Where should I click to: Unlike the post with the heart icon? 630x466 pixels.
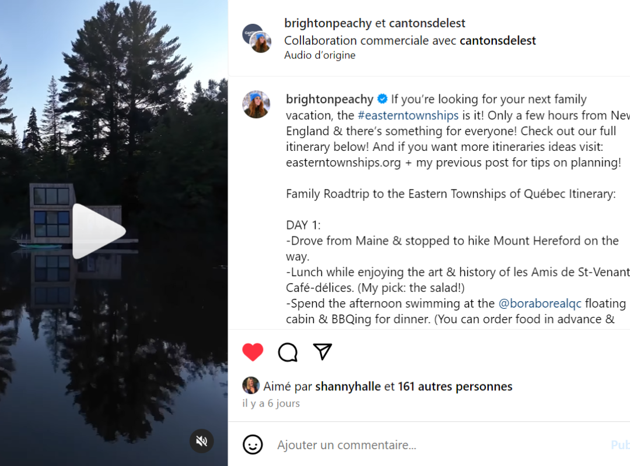[253, 352]
